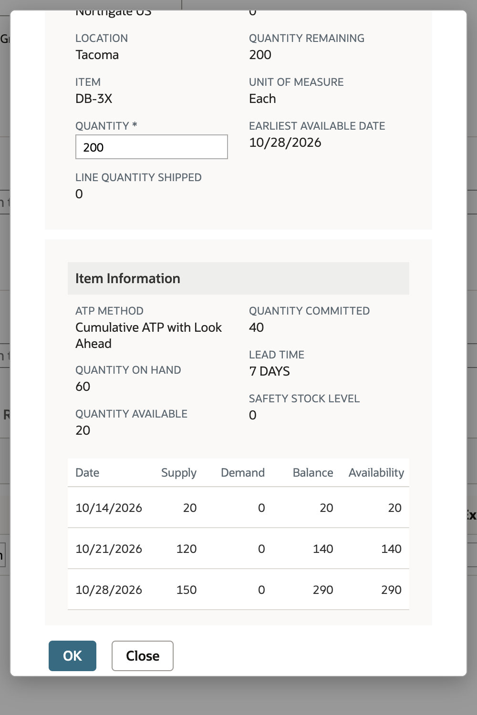Click the Balance column header
The image size is (477, 715).
[313, 473]
